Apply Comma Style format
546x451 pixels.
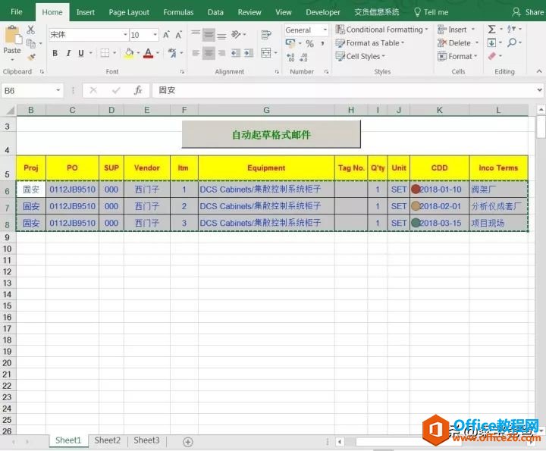(322, 43)
